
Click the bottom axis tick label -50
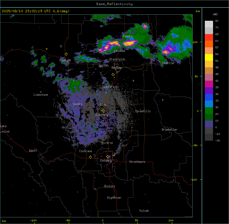(68, 220)
